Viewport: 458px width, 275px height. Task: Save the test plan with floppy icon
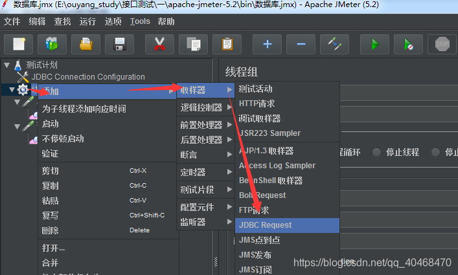click(119, 45)
